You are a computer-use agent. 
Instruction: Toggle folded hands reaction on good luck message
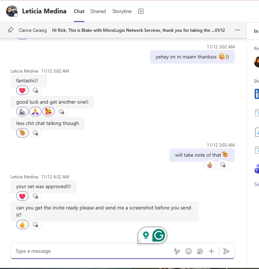tap(35, 112)
